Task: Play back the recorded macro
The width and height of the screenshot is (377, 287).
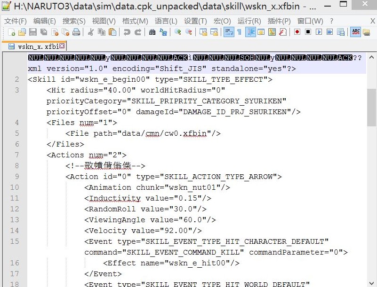Action: pyautogui.click(x=319, y=32)
